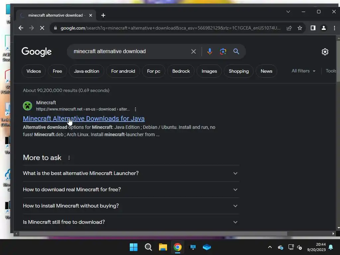Click the address bar URL

(170, 28)
